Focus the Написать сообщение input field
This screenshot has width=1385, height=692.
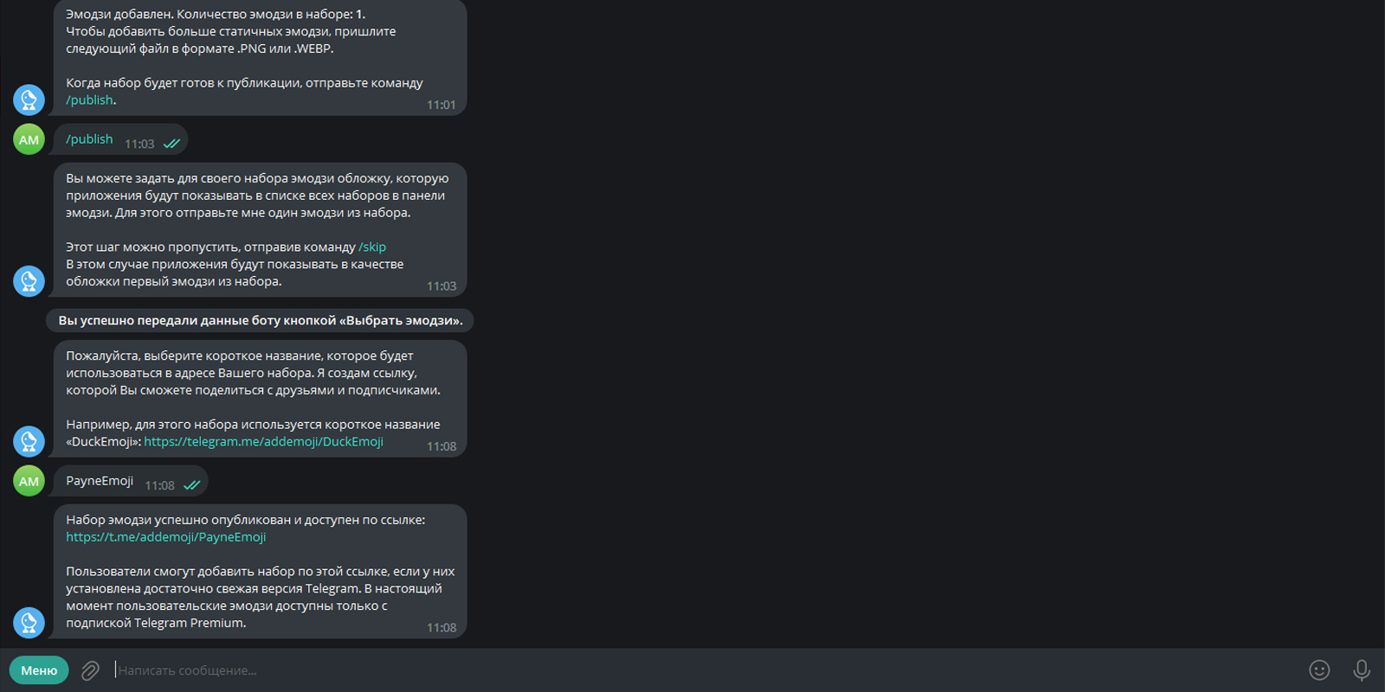(x=705, y=670)
